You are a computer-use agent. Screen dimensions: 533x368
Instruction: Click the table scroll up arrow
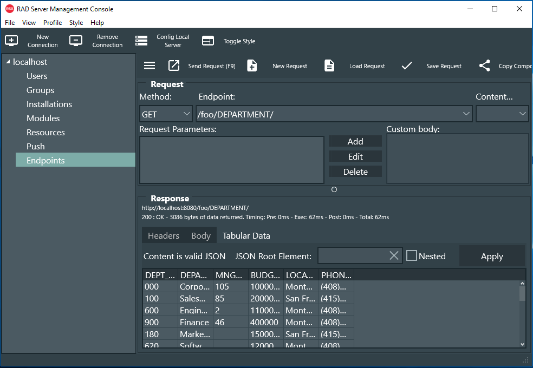523,284
